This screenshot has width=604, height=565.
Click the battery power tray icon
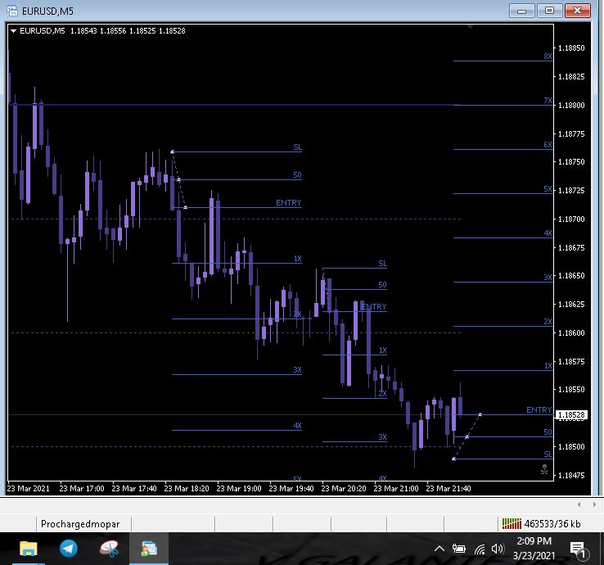pos(459,549)
